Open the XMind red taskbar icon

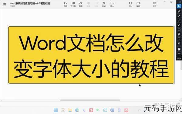pyautogui.click(x=126, y=110)
